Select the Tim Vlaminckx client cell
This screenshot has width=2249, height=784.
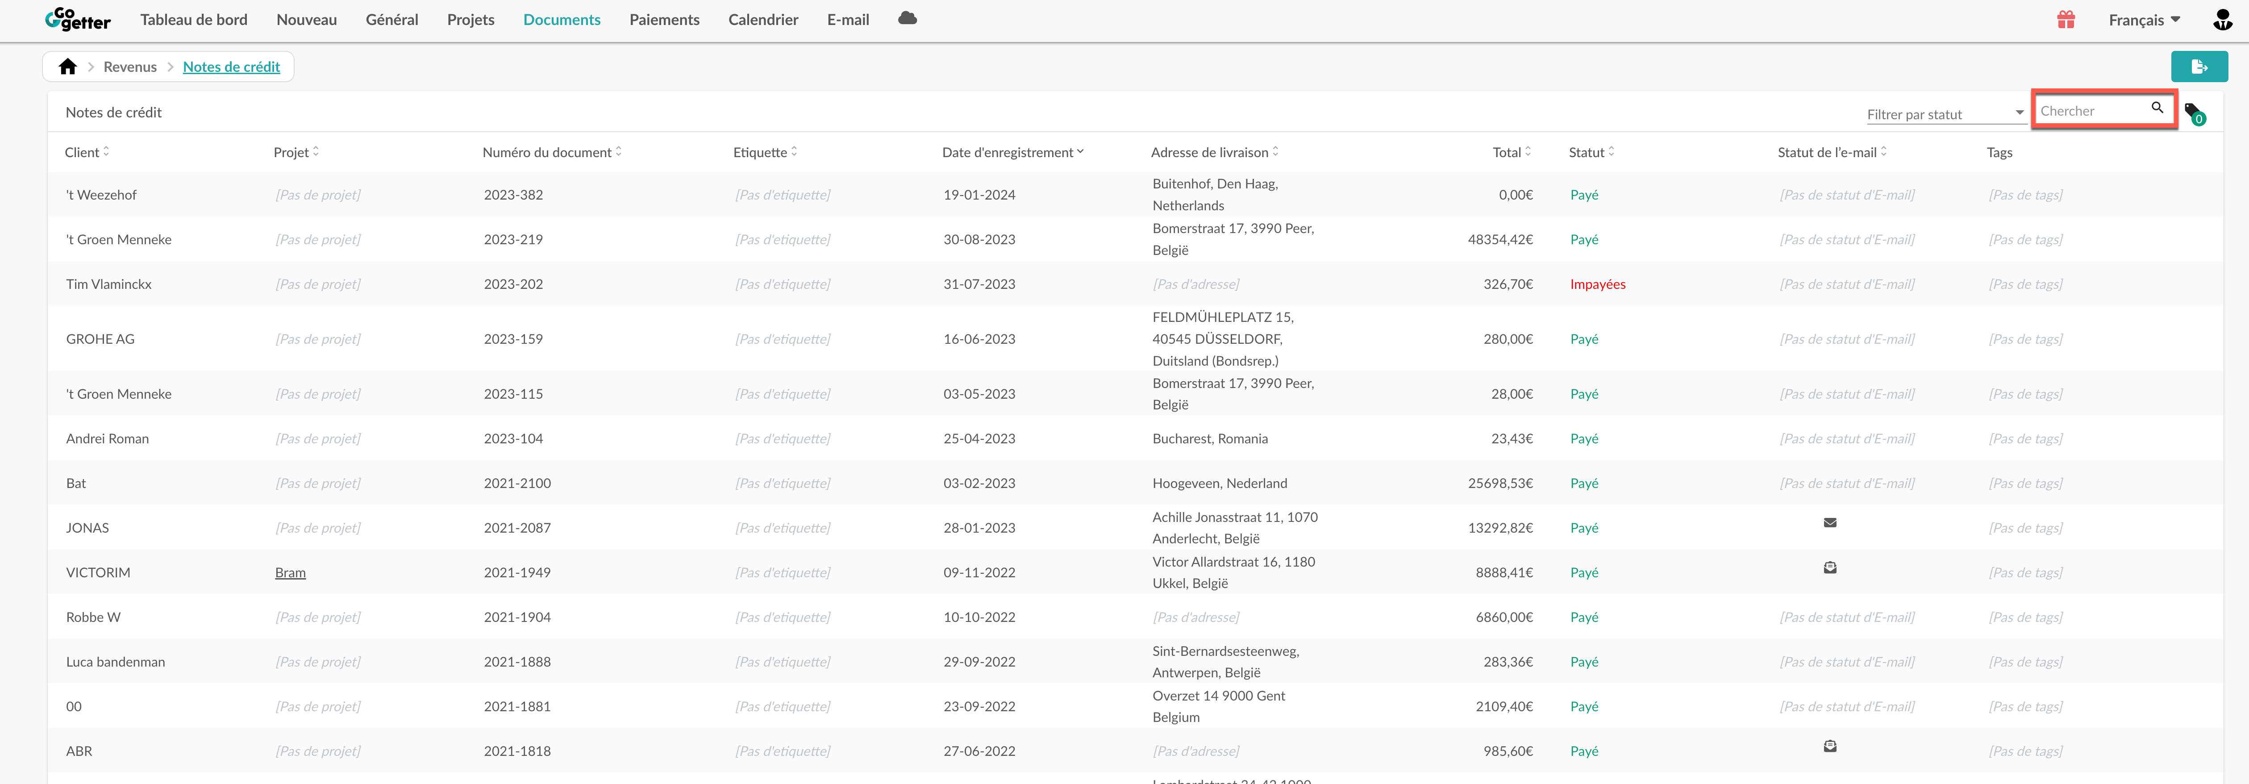(x=108, y=284)
